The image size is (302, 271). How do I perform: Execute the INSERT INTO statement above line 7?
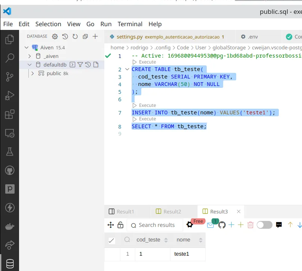coord(144,105)
